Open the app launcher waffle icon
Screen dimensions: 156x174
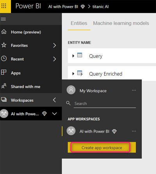[4, 6]
